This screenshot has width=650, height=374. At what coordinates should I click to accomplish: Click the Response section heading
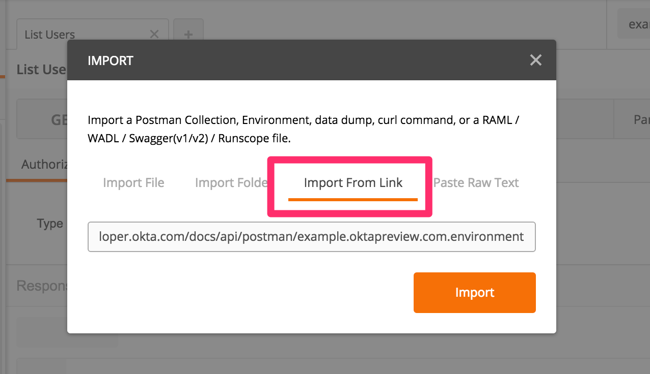[x=42, y=286]
